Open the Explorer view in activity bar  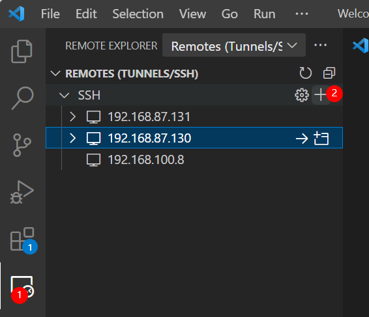tap(22, 51)
